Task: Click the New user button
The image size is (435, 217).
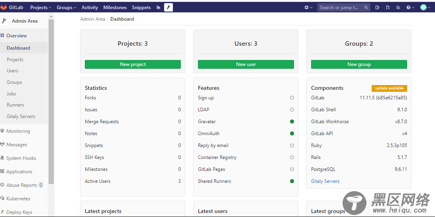Action: point(246,64)
